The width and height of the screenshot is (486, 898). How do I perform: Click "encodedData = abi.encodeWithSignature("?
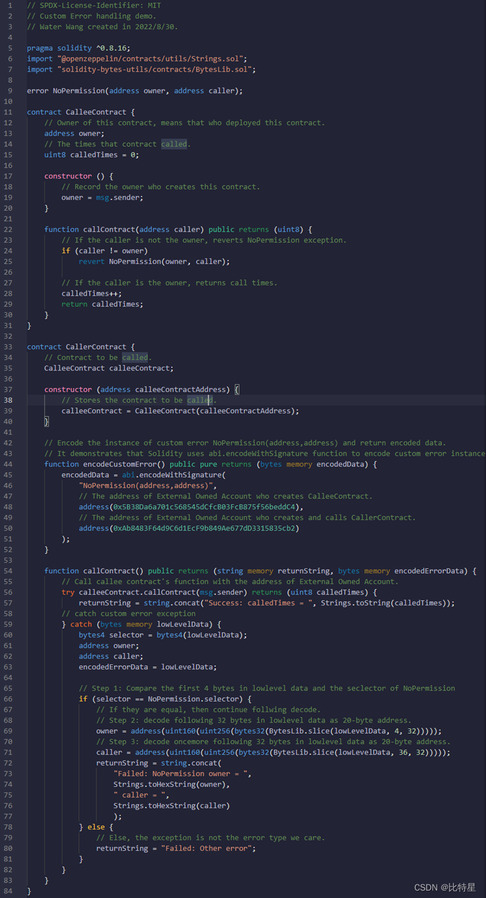point(143,475)
